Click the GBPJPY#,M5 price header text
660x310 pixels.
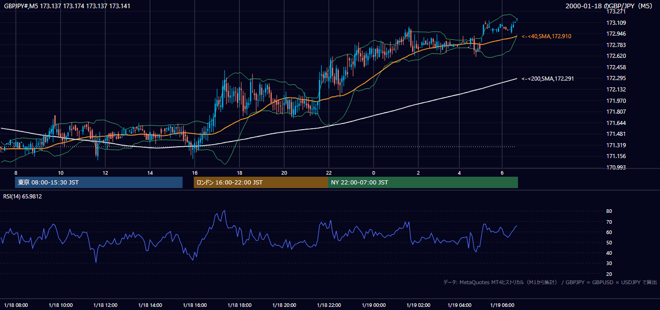point(67,6)
